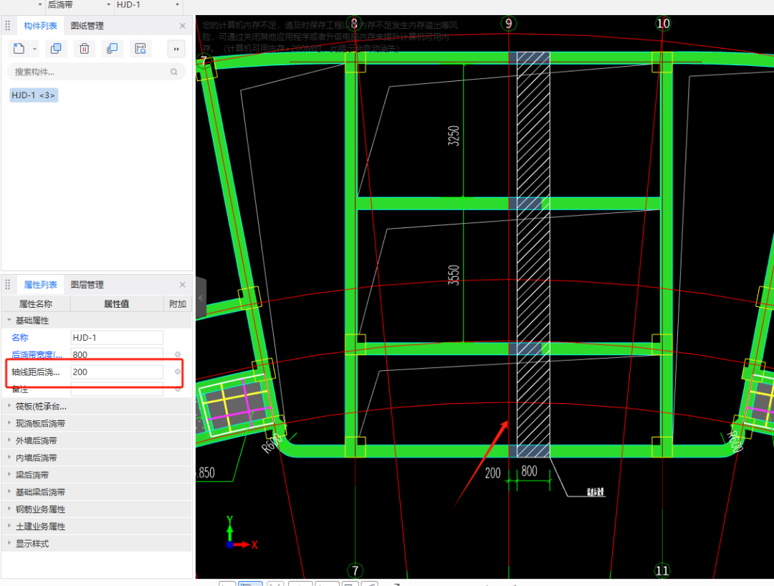Click the 附加 column header

coord(178,304)
